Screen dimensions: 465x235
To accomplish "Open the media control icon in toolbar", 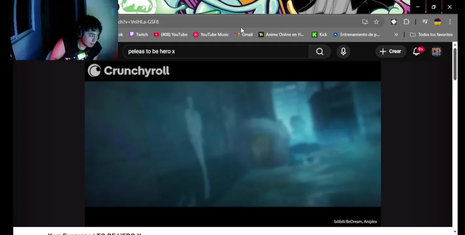I will 425,22.
